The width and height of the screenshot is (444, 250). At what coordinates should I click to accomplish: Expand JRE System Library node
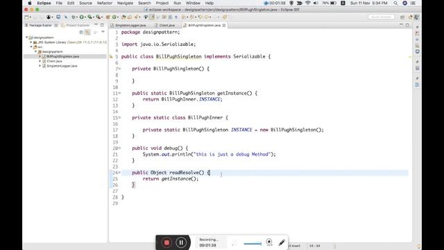(31, 42)
